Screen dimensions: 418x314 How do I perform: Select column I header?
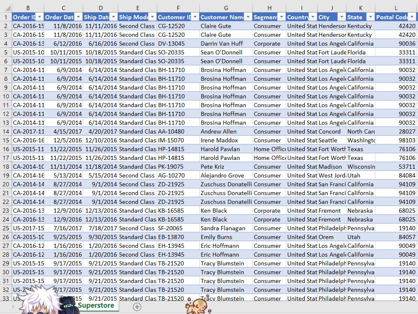coord(302,8)
